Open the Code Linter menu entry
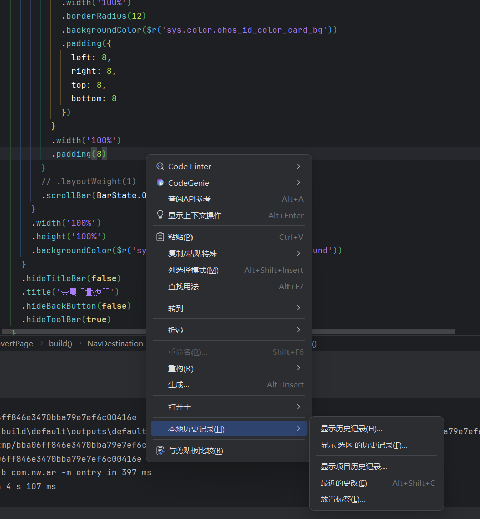 (x=229, y=166)
